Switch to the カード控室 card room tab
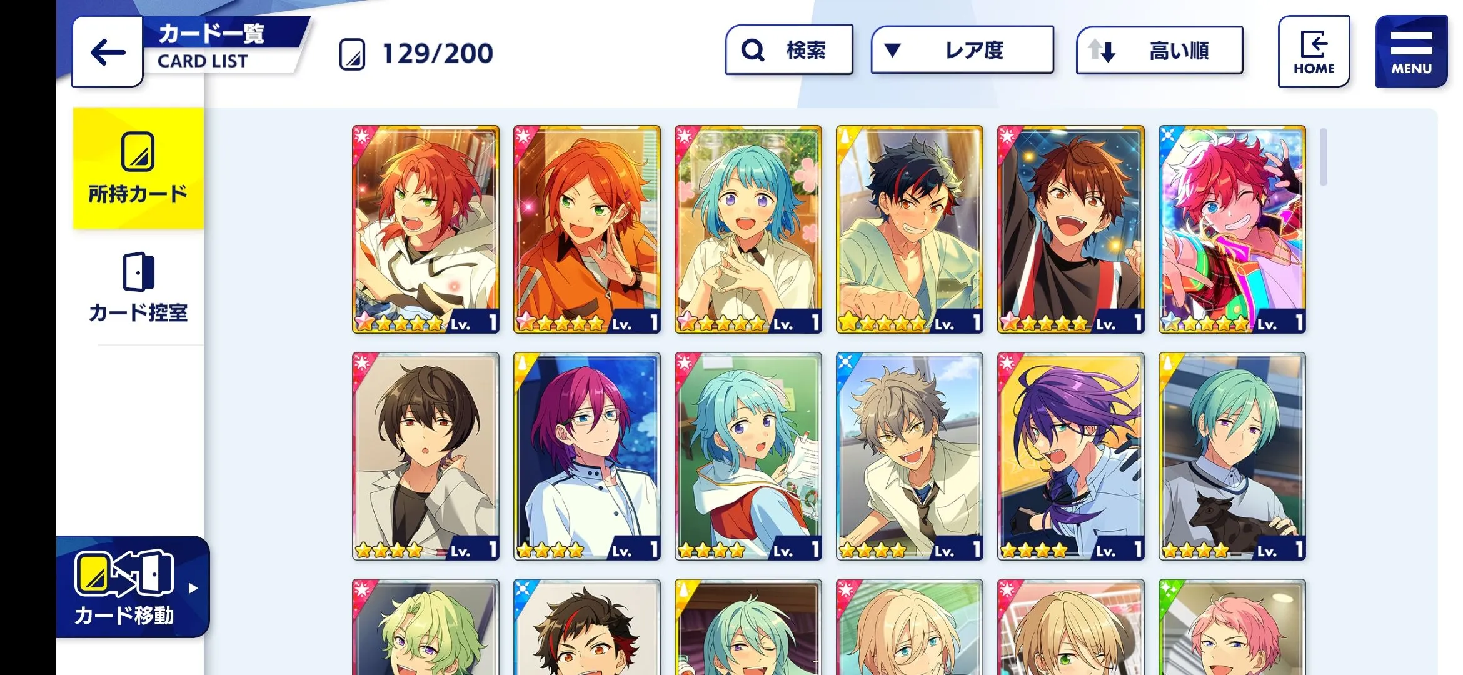 point(138,287)
